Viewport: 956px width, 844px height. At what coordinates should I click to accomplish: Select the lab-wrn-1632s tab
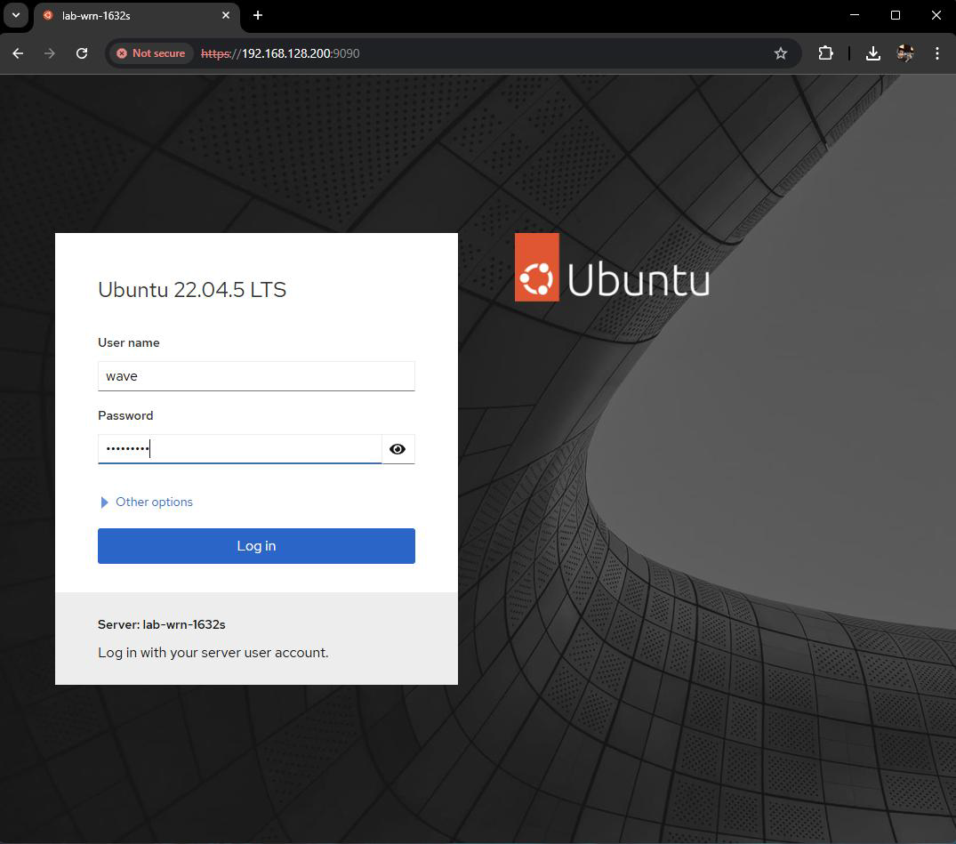(x=137, y=16)
